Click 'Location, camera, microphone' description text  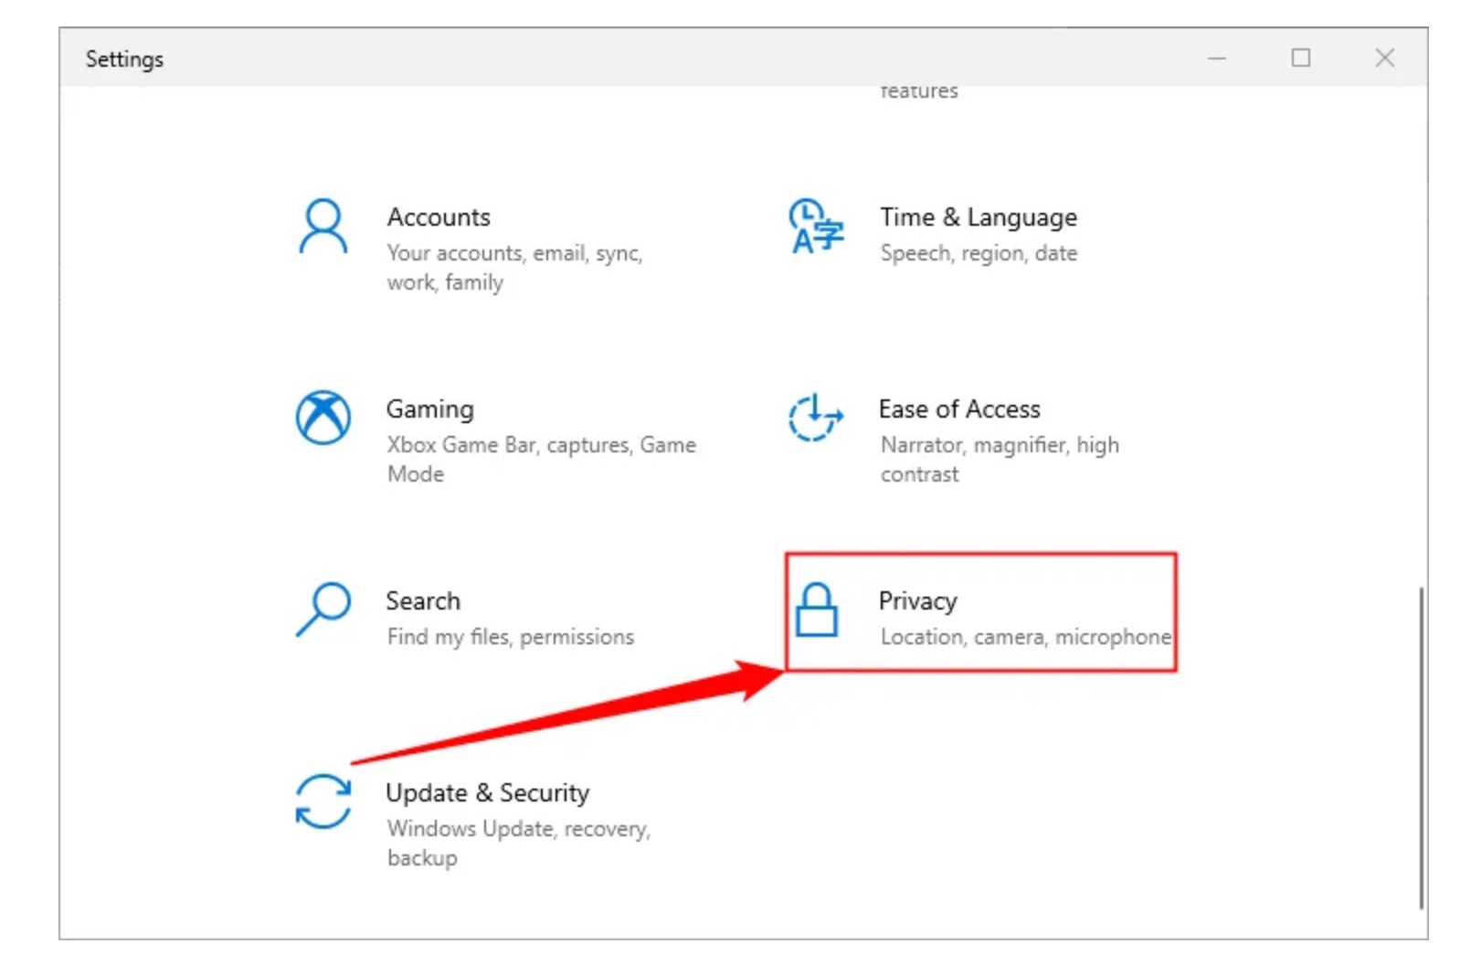click(1026, 637)
